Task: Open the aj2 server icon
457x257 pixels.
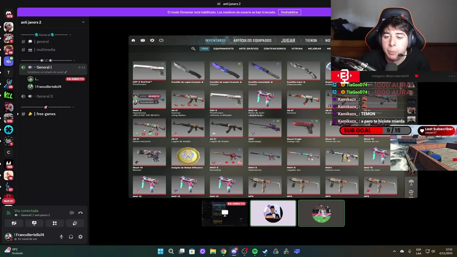Action: click(x=9, y=61)
